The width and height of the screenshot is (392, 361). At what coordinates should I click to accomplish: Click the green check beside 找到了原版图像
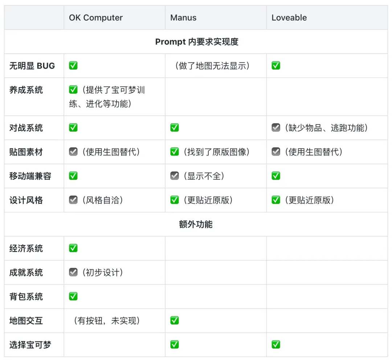[x=175, y=151]
